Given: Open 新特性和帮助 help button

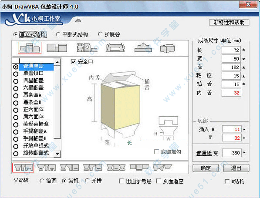Looking at the screenshot, I should (229, 22).
